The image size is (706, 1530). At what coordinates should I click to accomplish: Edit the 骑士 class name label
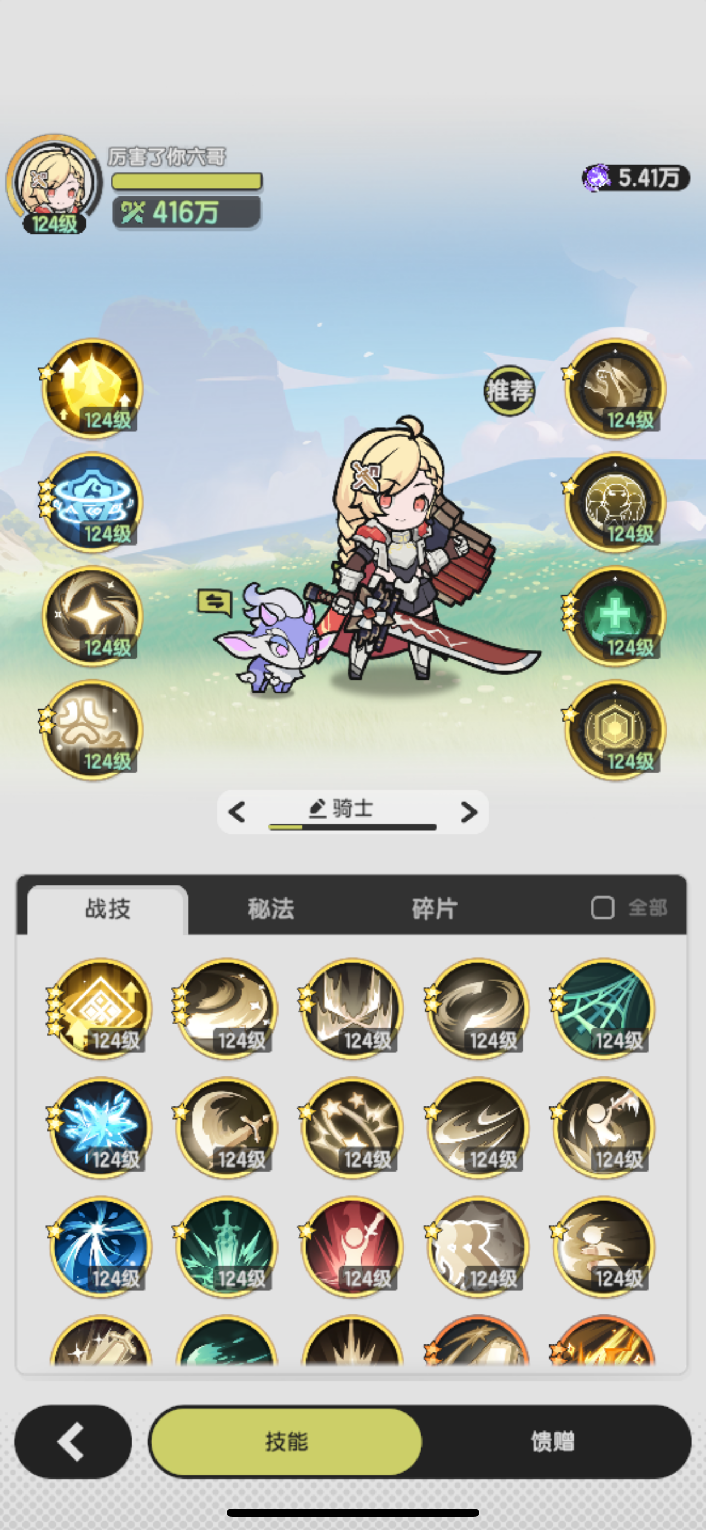click(x=341, y=808)
